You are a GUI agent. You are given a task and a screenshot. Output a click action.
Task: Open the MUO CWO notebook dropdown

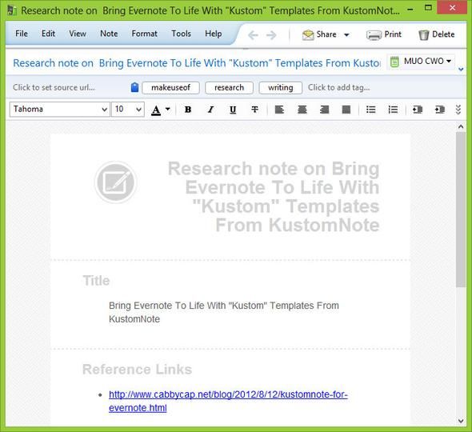421,62
